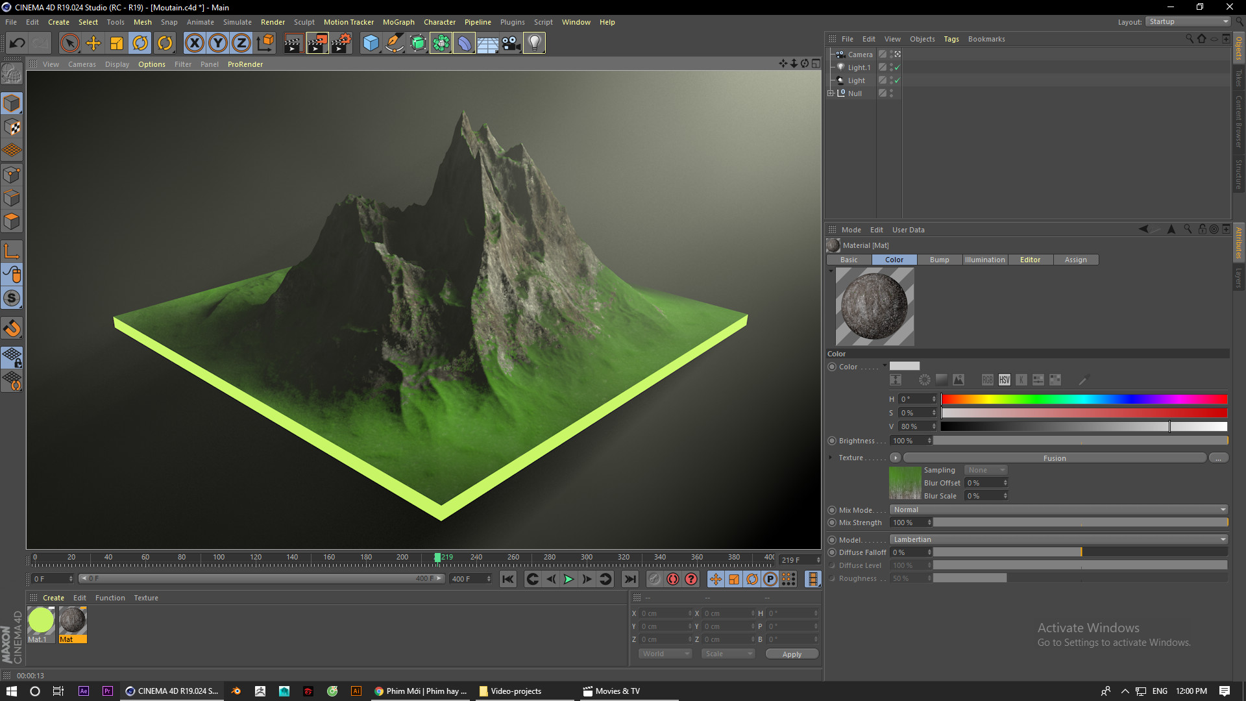Open the Lambertian model dropdown
Image resolution: width=1246 pixels, height=701 pixels.
pyautogui.click(x=1058, y=539)
